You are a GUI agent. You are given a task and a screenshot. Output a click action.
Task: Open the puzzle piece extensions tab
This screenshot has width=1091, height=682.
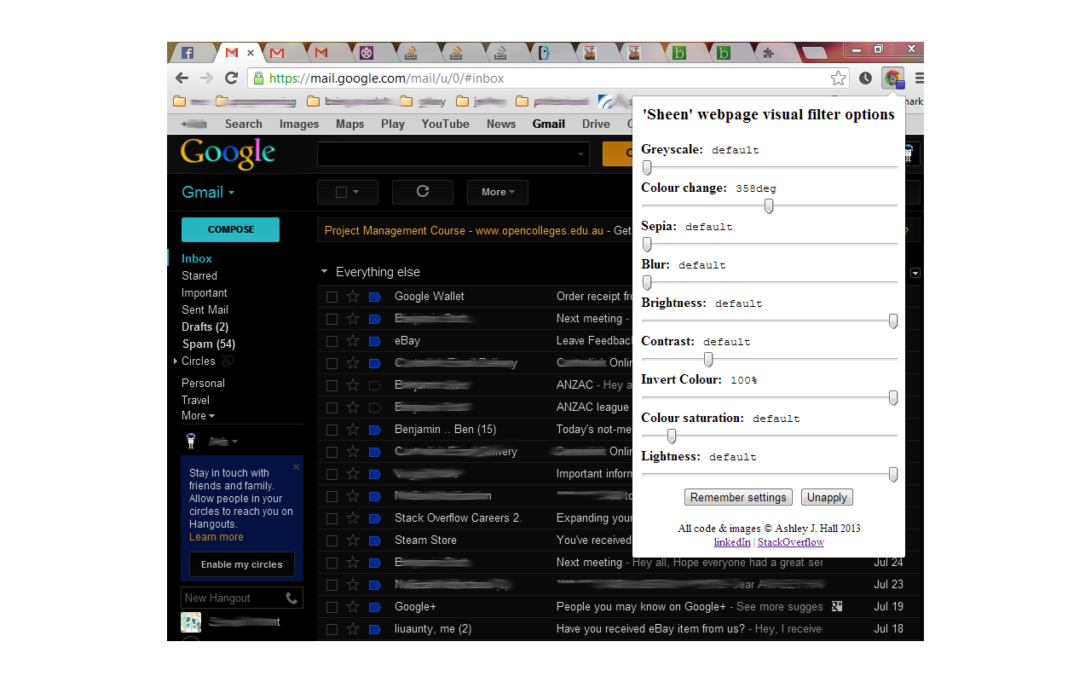point(768,53)
